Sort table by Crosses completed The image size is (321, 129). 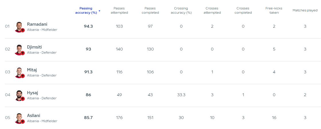pyautogui.click(x=243, y=10)
